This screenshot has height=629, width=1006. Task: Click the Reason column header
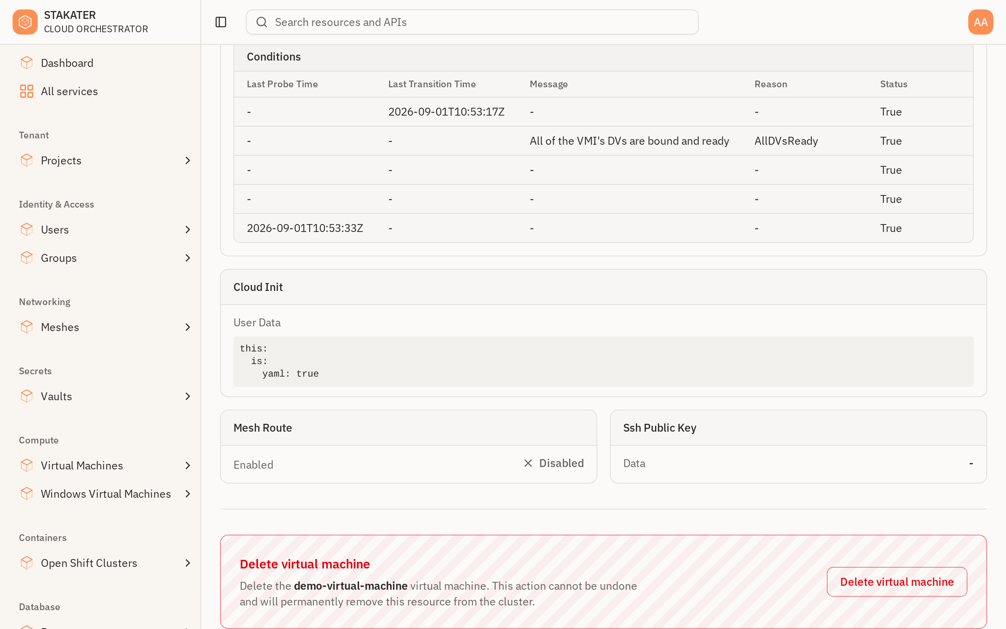click(771, 84)
